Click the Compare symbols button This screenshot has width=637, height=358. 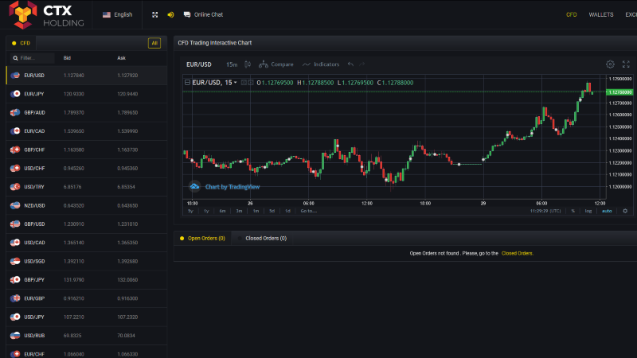click(276, 64)
